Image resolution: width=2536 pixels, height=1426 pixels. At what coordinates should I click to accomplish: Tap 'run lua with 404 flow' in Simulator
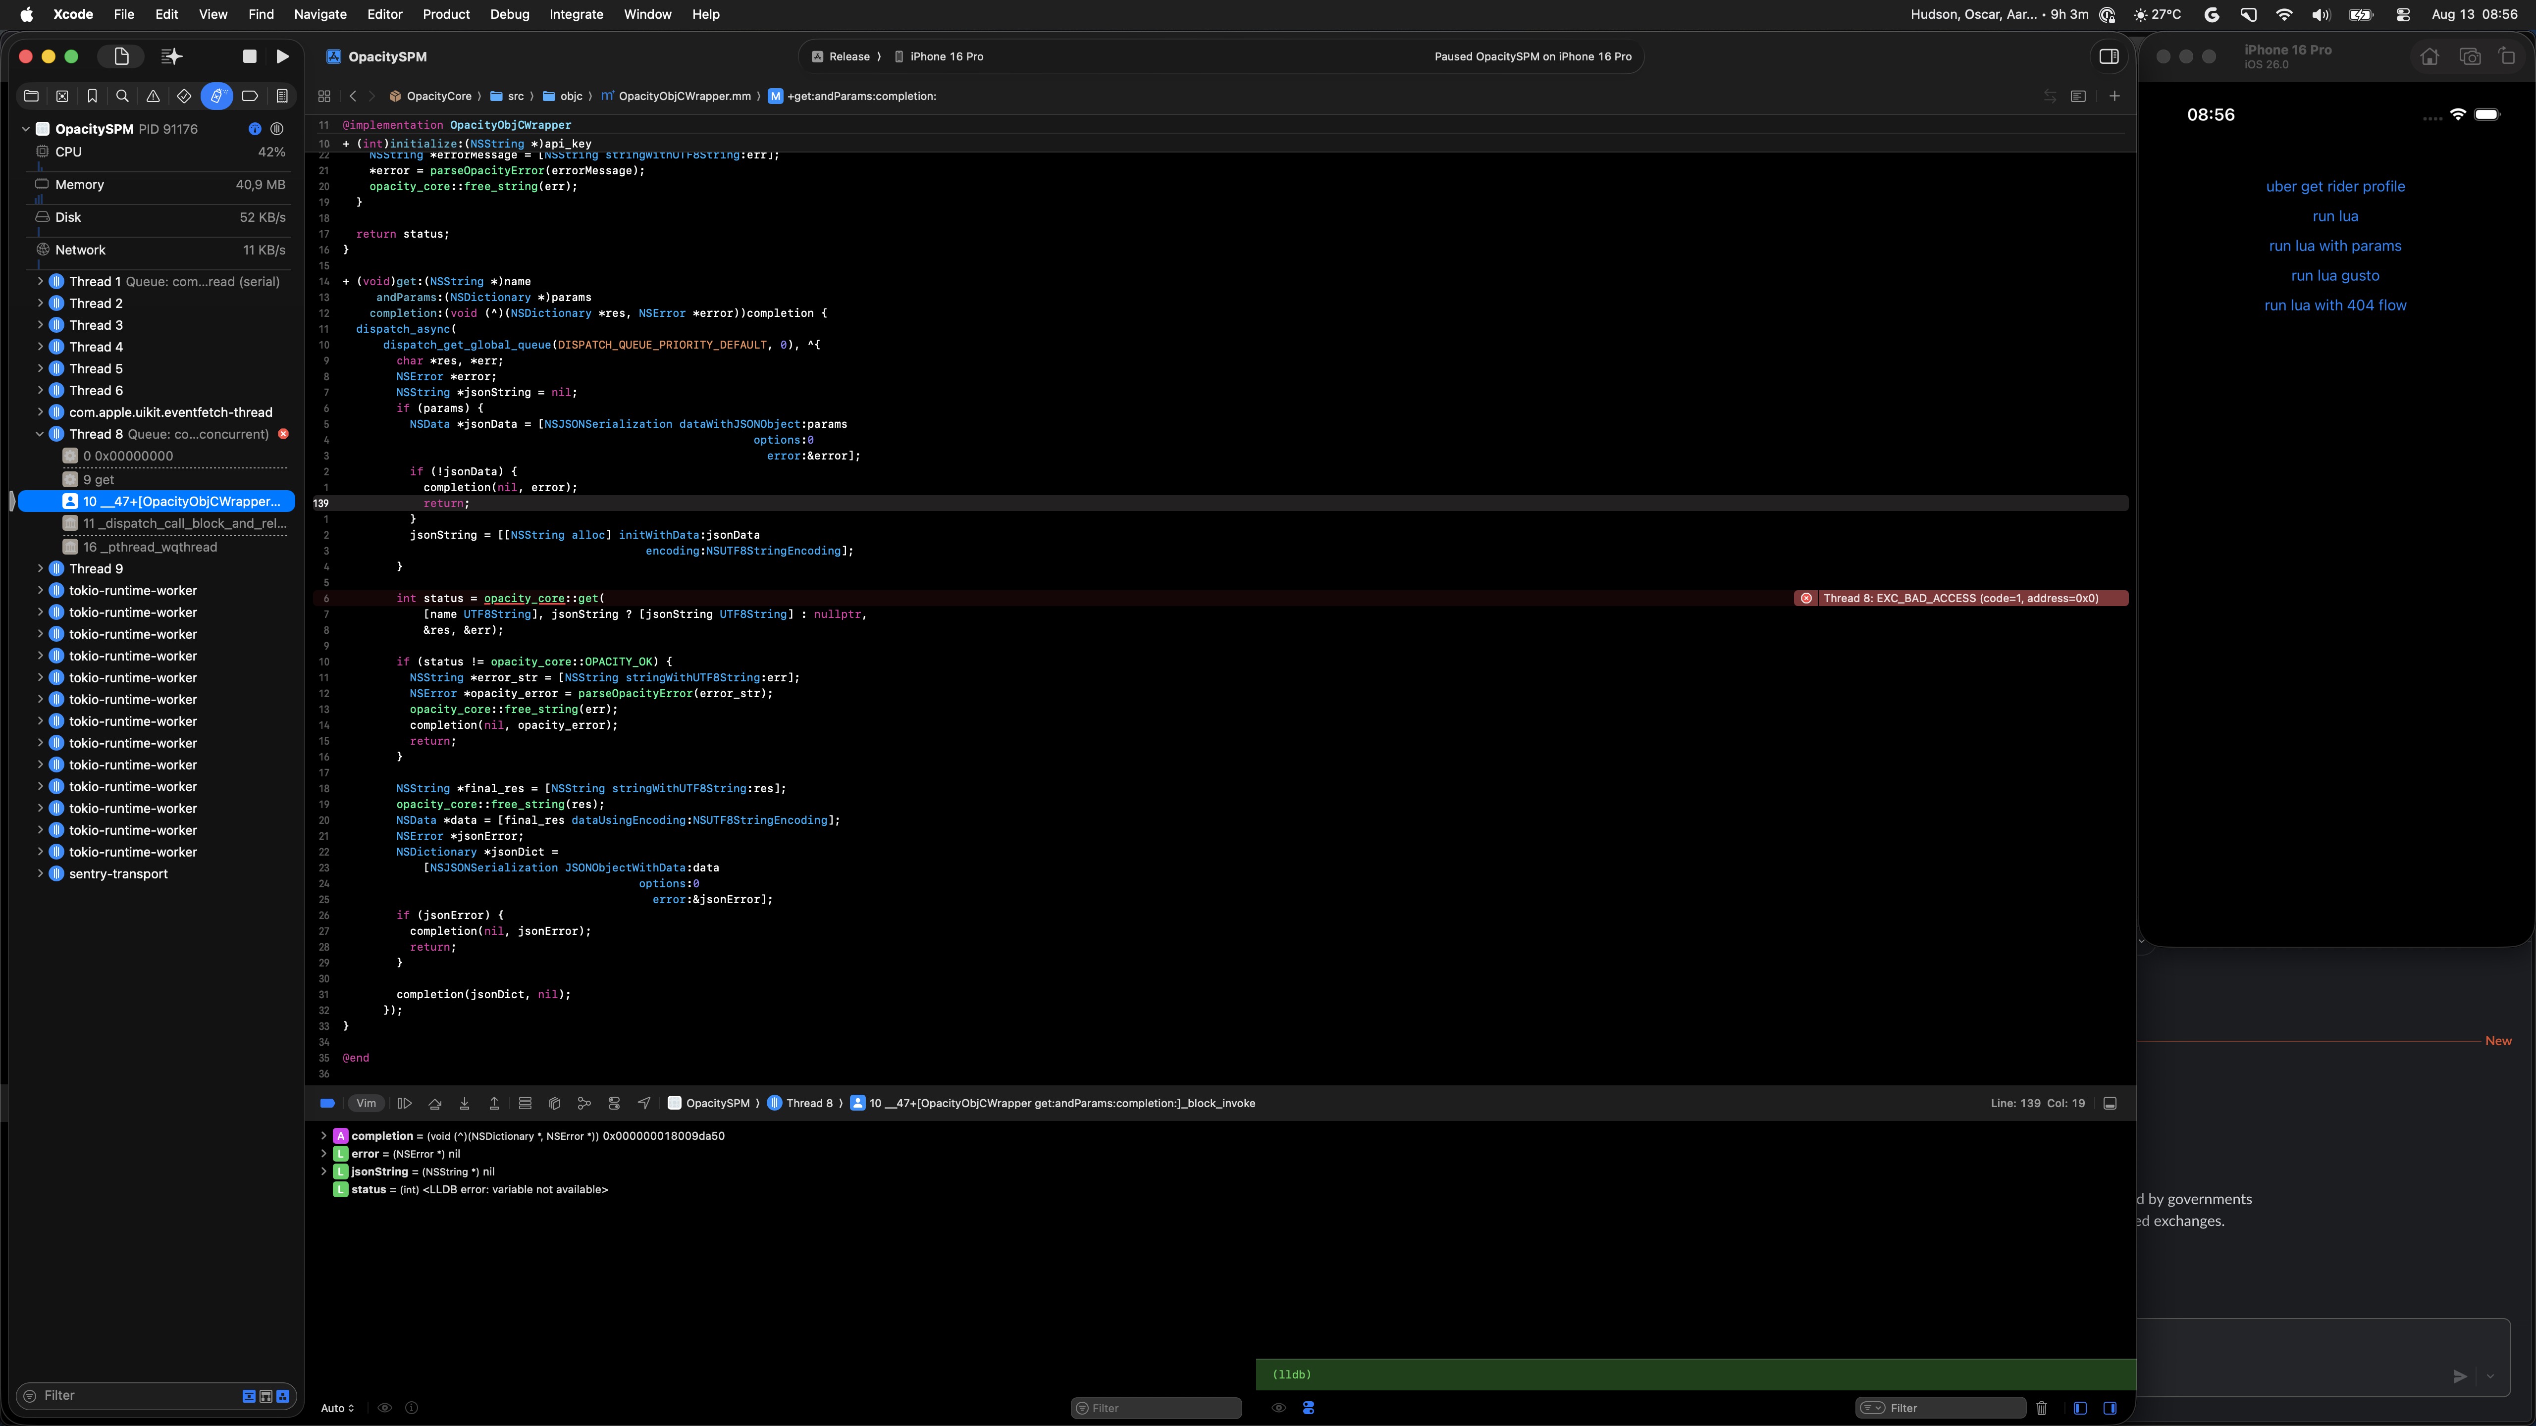2335,305
